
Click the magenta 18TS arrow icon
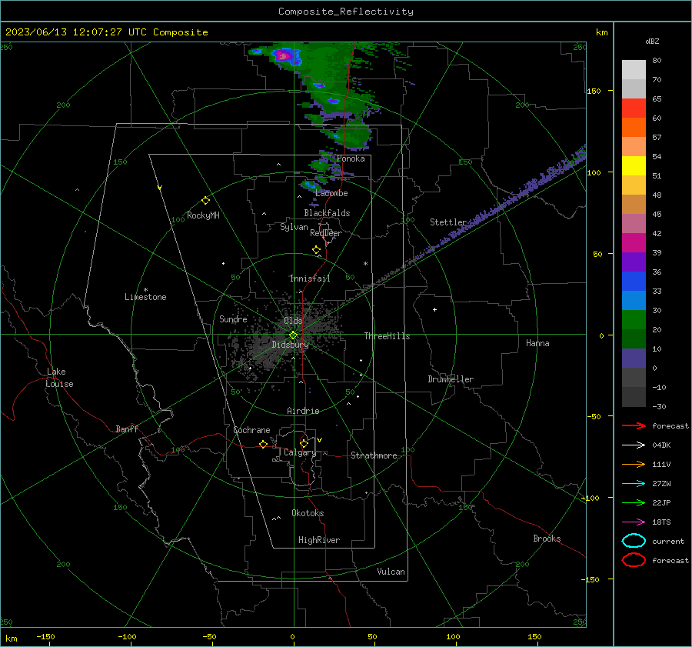point(634,522)
